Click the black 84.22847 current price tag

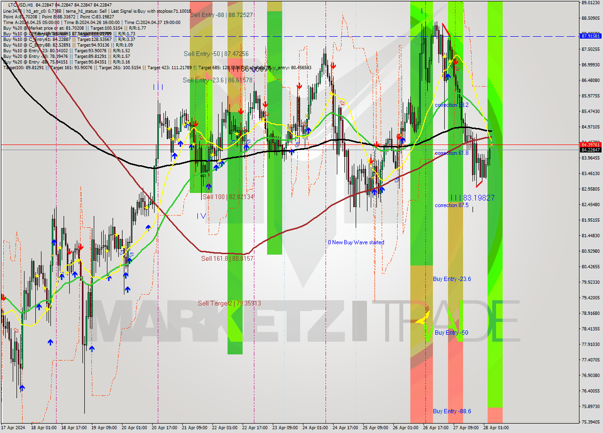point(591,150)
